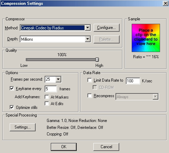Toggle the Optimize stills checkbox
The width and height of the screenshot is (169, 153).
pos(12,108)
